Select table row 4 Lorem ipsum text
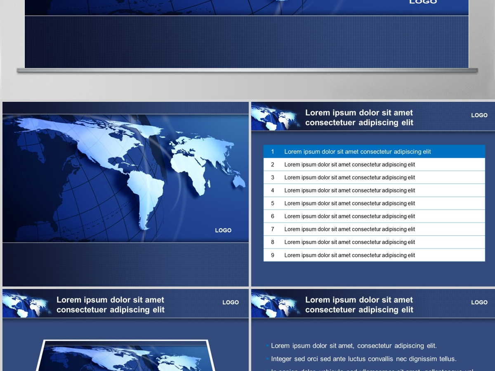Viewport: 495px width, 371px height. click(349, 190)
